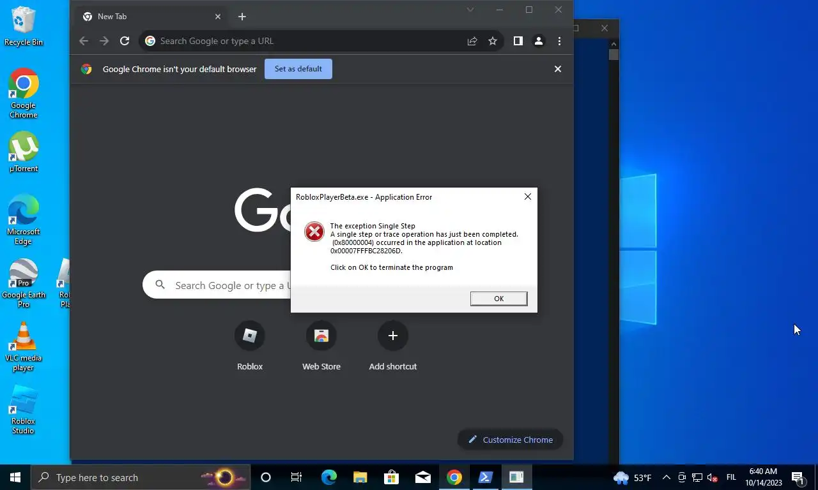Open the Action Center notifications
This screenshot has height=490, width=818.
coord(798,477)
